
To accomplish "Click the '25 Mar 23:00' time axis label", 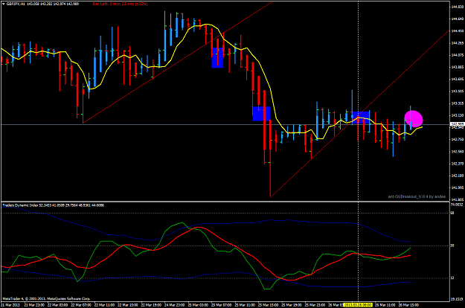I will [315, 305].
